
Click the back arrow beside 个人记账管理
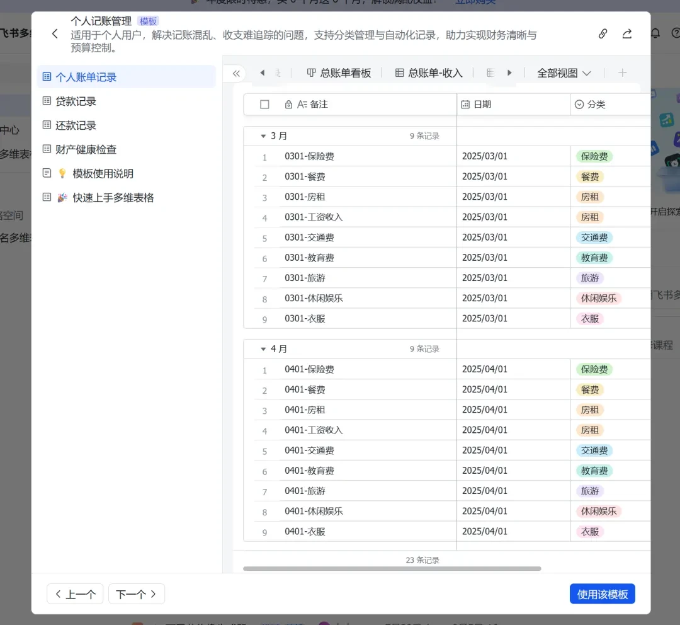point(55,34)
